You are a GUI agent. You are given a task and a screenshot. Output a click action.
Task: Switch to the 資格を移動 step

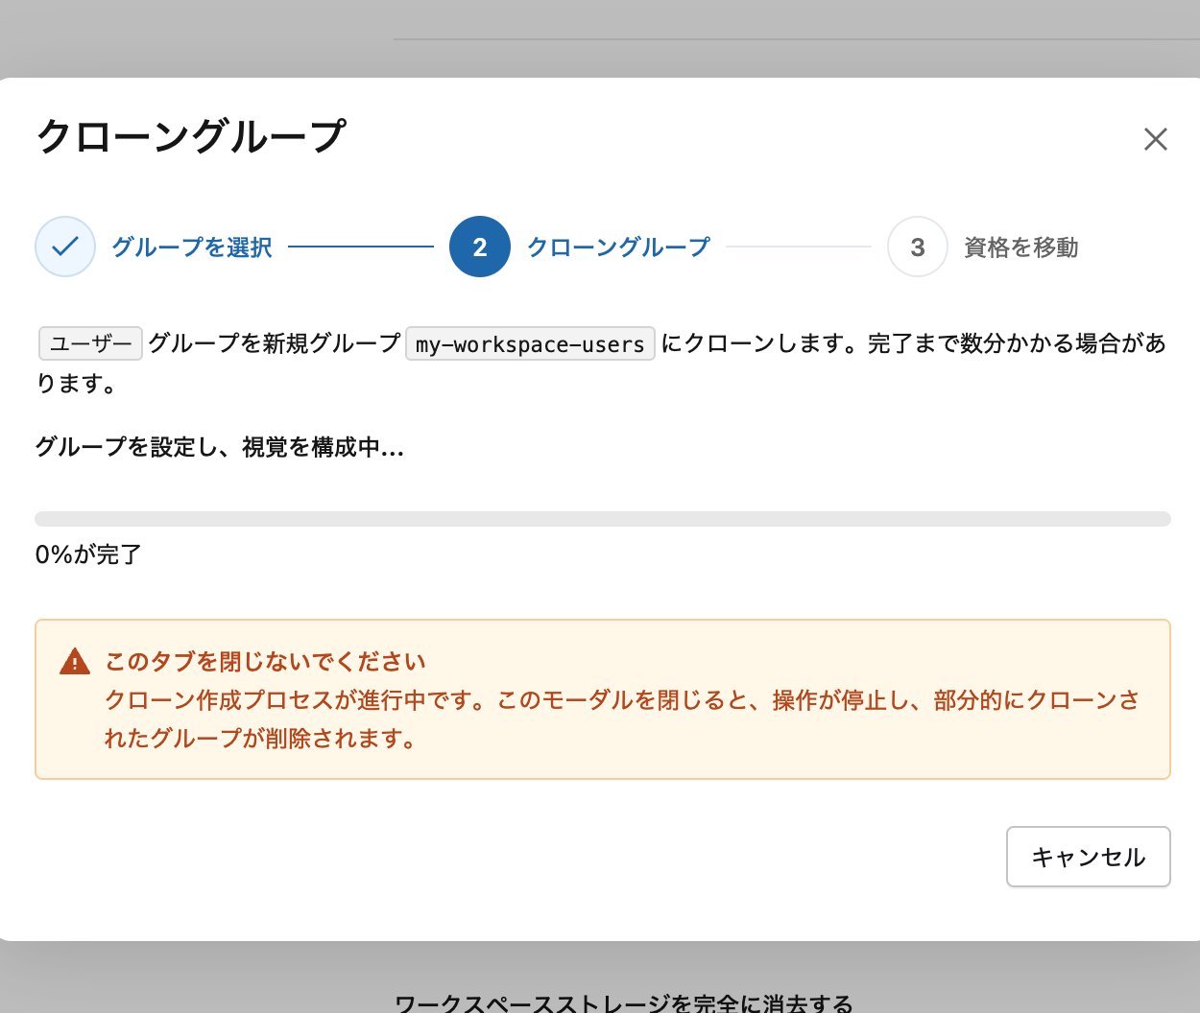click(1020, 247)
